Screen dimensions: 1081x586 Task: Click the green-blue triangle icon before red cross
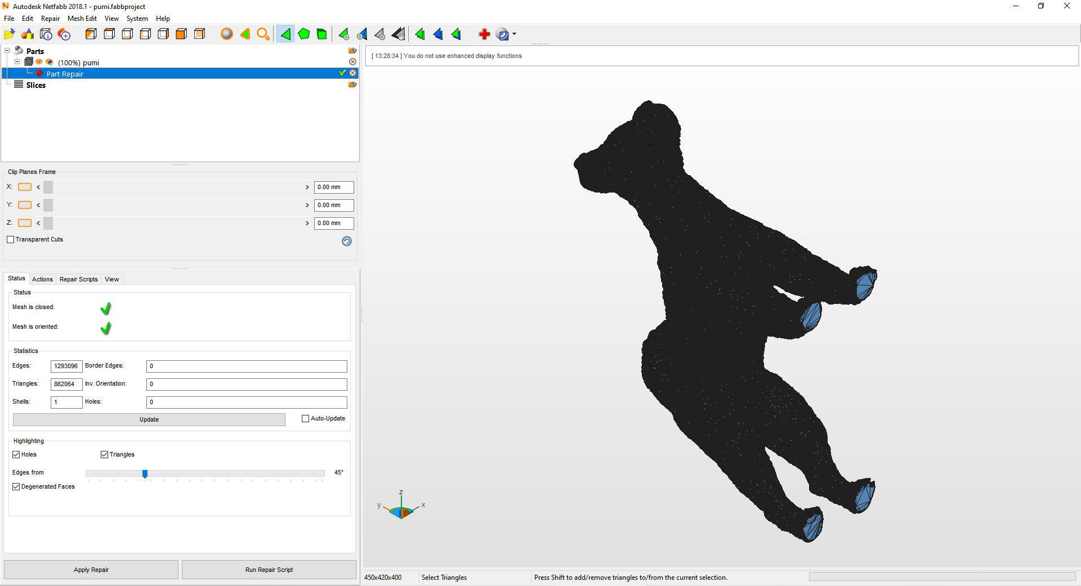coord(456,34)
